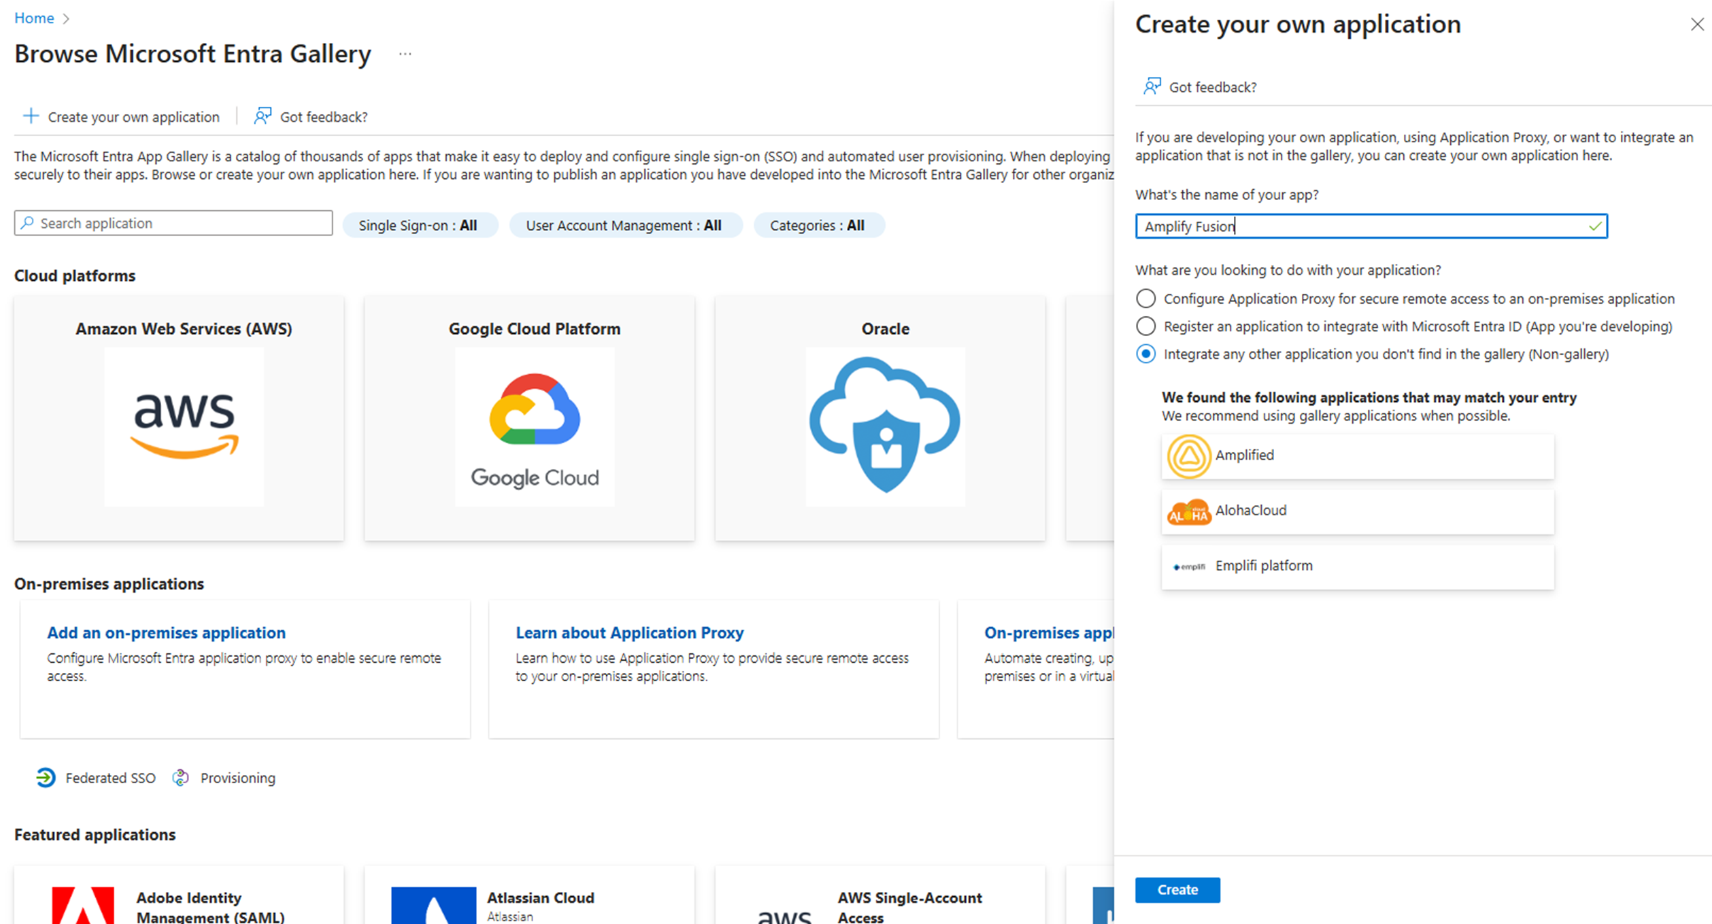This screenshot has width=1712, height=924.
Task: Open Add an on-premises application link
Action: pyautogui.click(x=166, y=632)
